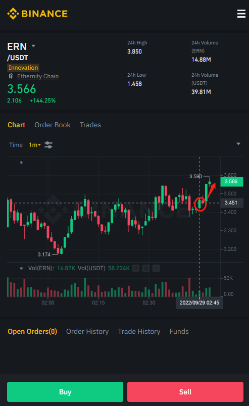The height and width of the screenshot is (406, 249).
Task: Click the /USDT quote currency label
Action: (x=18, y=58)
